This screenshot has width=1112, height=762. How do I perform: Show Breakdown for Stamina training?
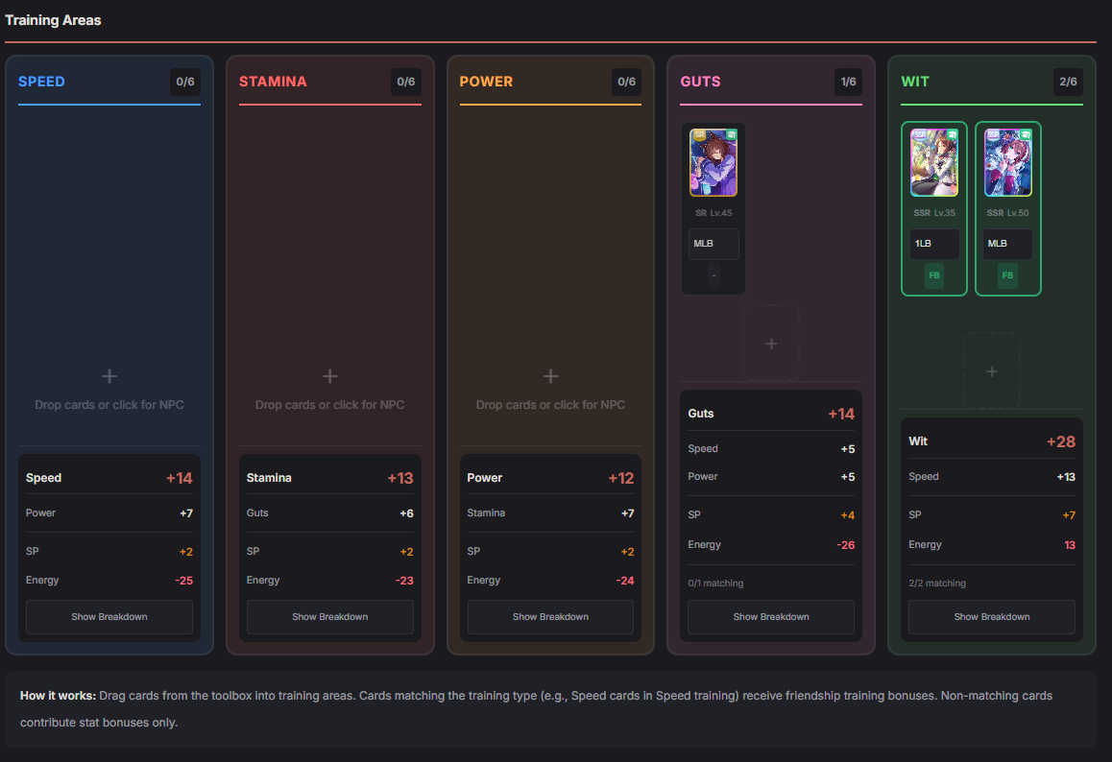(329, 617)
